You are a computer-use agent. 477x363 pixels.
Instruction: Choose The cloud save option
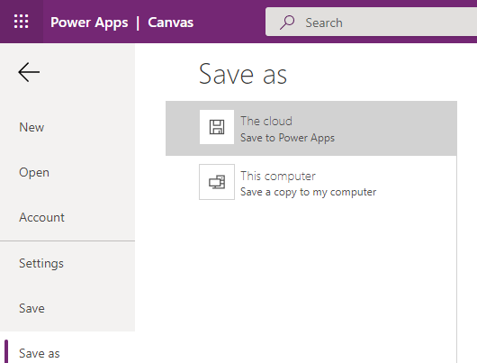click(x=311, y=128)
